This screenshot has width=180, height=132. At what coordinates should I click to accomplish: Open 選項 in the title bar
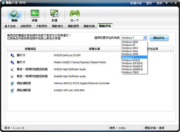(149, 3)
